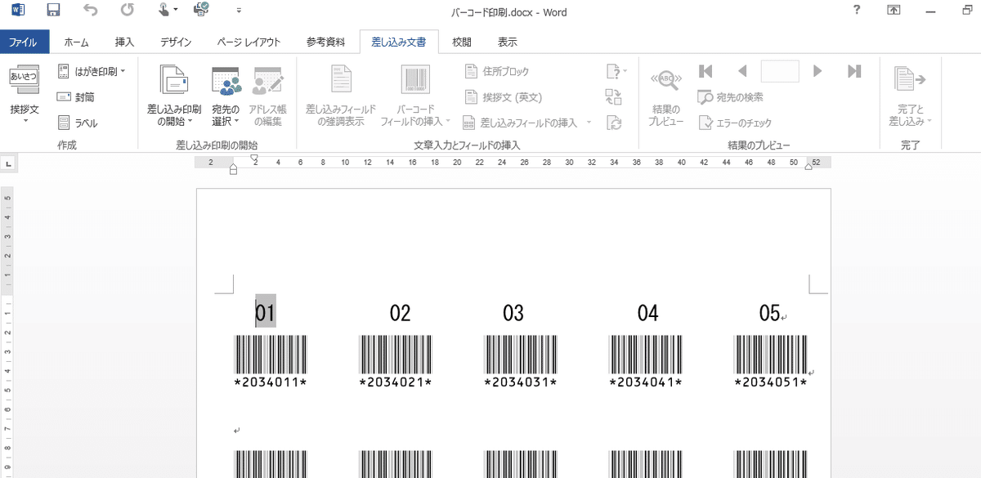Image resolution: width=981 pixels, height=478 pixels.
Task: Open the ファイル tab
Action: [x=25, y=42]
